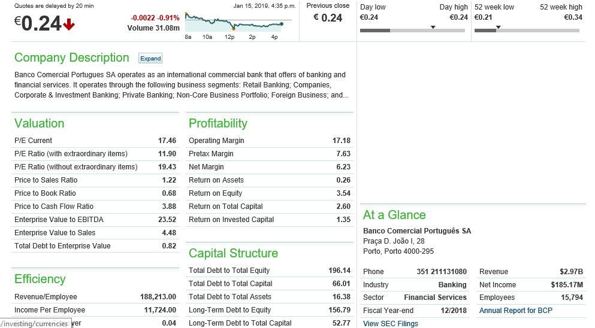Click the Day range triangle marker
This screenshot has width=595, height=328.
point(433,28)
